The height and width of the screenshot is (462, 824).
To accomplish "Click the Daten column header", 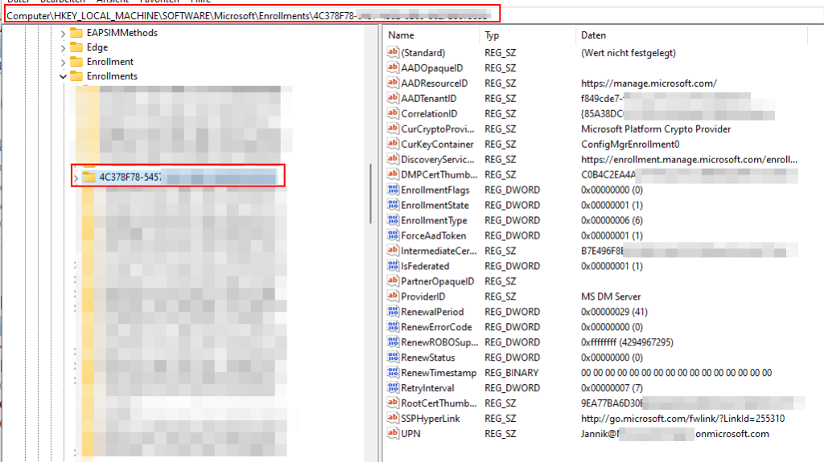I will click(x=593, y=35).
